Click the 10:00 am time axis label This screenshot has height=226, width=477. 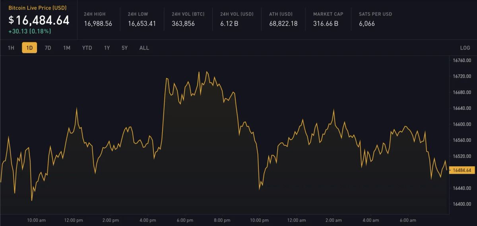coord(36,220)
